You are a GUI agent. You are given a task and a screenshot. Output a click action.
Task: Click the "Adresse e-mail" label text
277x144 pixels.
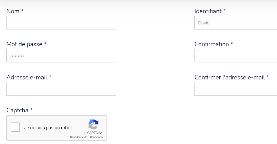[x=27, y=77]
